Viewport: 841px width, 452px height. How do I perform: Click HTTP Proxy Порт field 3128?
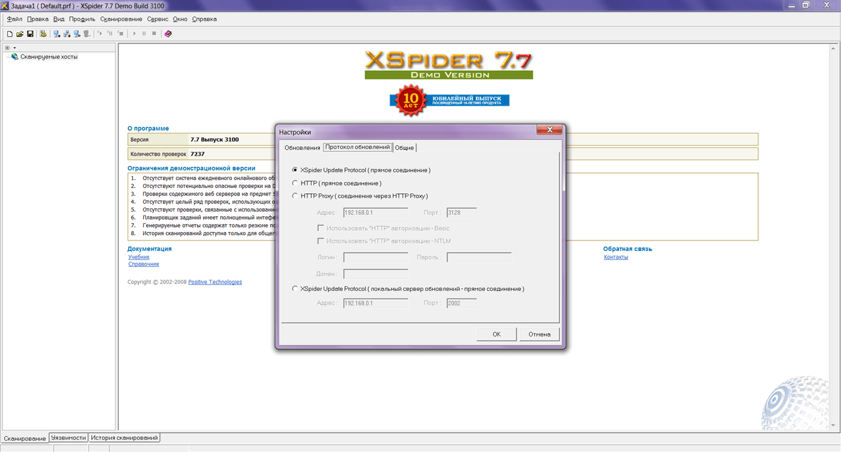click(461, 213)
